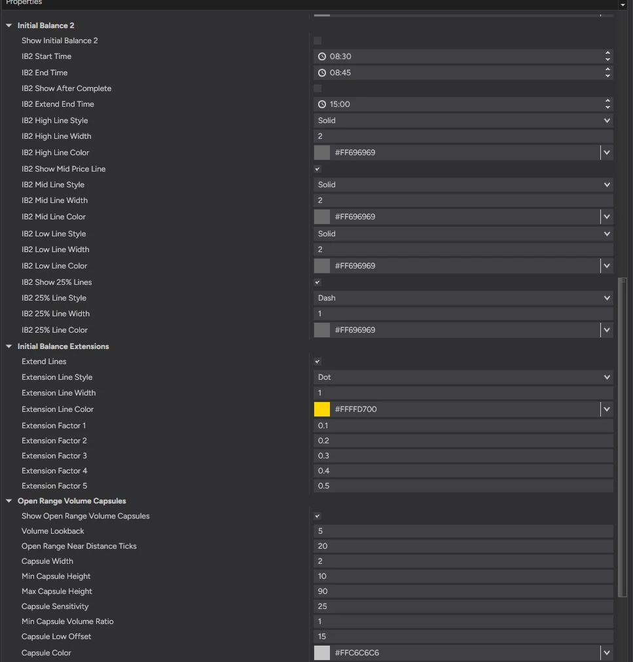The width and height of the screenshot is (633, 662).
Task: Click the clock icon in IB2 Extend End Time
Action: point(322,104)
